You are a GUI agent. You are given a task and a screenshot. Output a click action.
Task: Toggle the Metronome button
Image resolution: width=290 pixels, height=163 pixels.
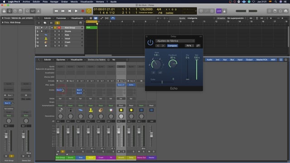click(x=224, y=11)
